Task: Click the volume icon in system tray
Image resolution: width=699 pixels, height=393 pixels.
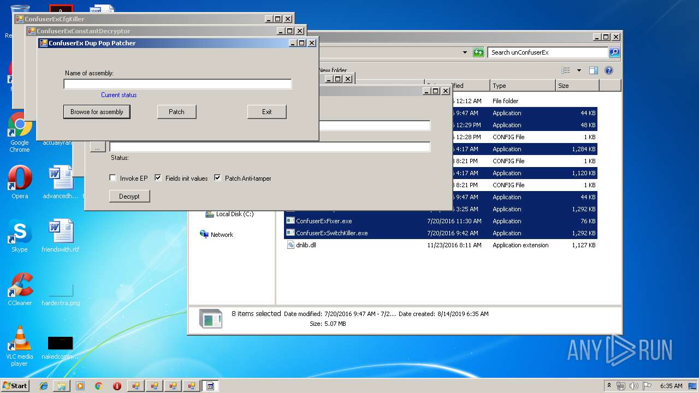Action: pyautogui.click(x=634, y=386)
